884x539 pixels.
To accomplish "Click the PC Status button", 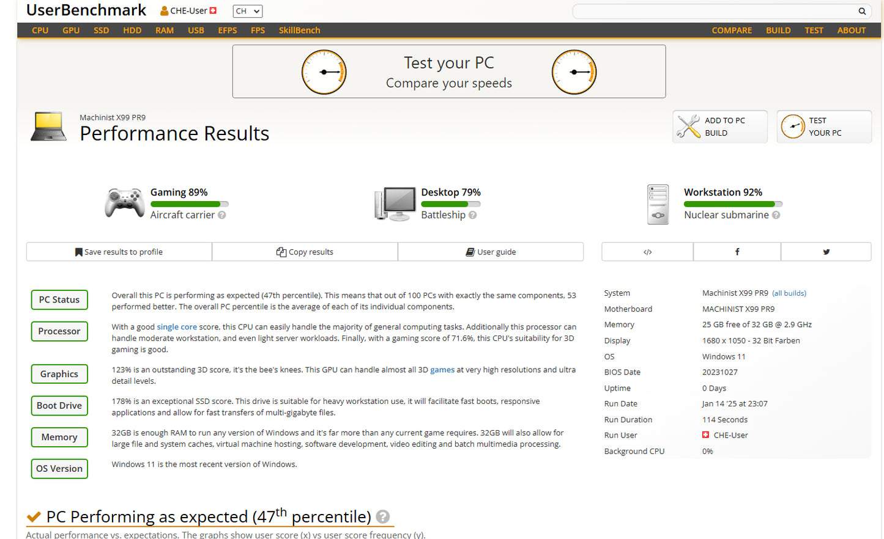I will [x=59, y=299].
